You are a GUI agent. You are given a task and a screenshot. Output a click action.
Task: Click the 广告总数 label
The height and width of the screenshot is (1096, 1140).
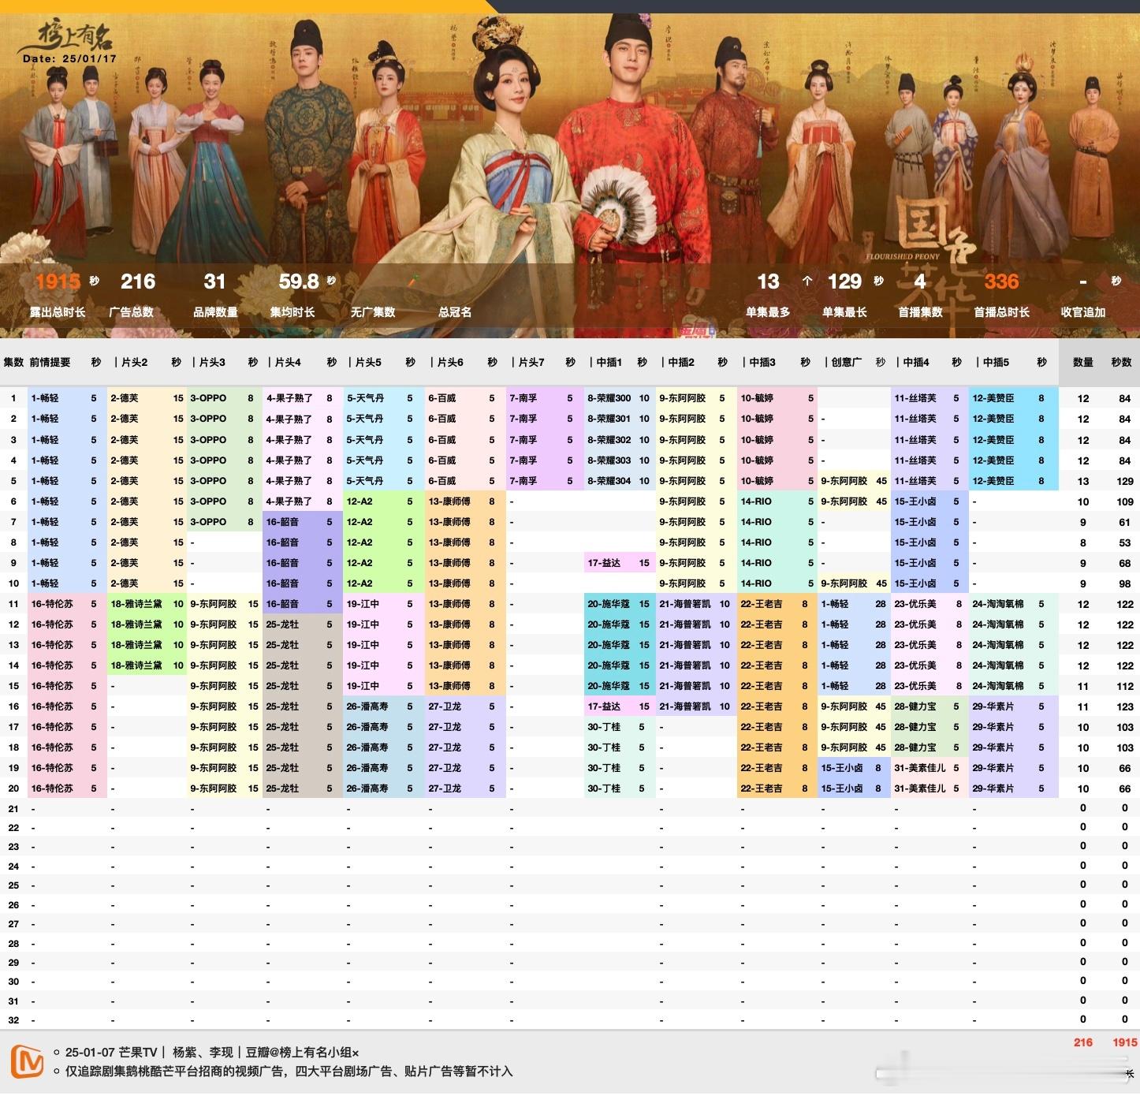click(132, 312)
